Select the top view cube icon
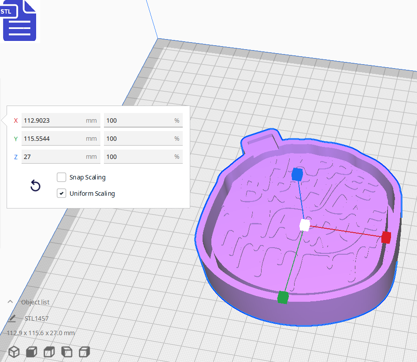 click(49, 352)
